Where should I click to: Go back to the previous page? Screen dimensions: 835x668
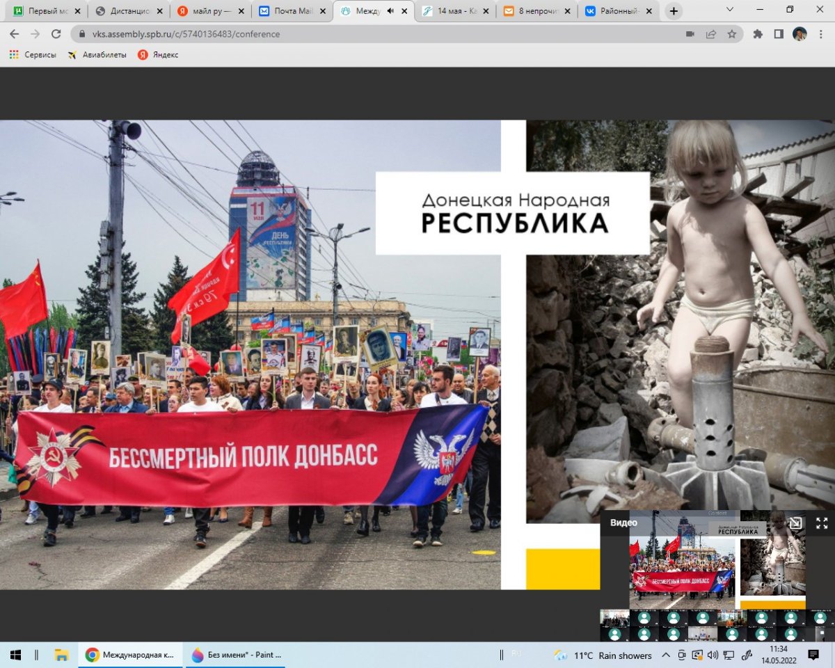click(16, 34)
